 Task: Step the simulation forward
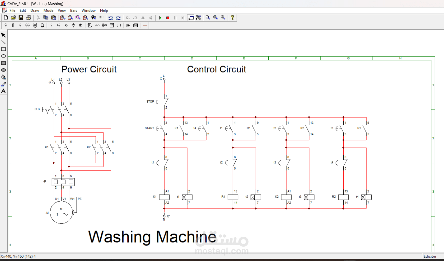coord(183,18)
